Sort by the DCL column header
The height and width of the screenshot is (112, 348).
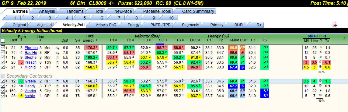[195, 40]
